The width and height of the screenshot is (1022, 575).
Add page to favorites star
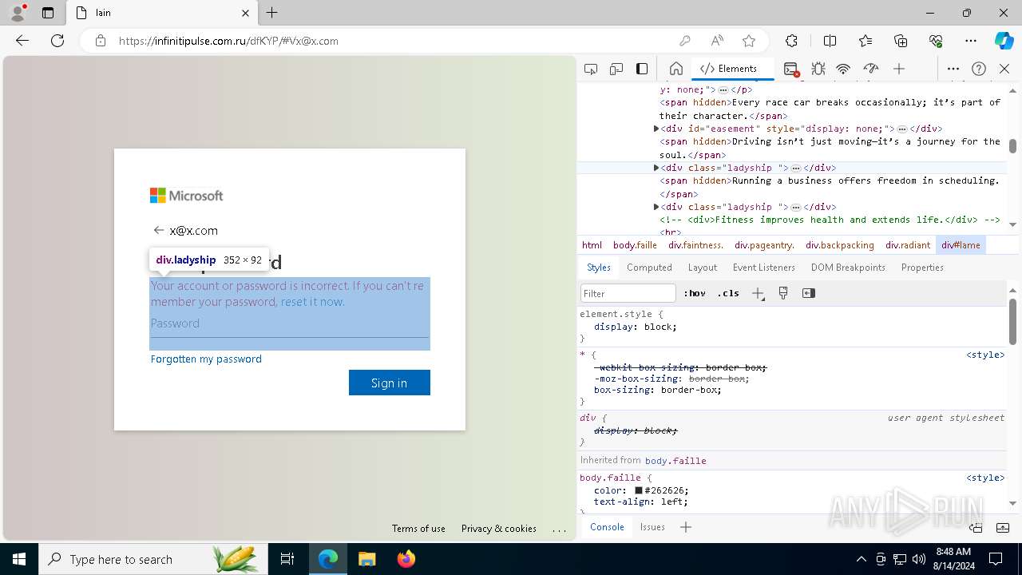click(749, 41)
